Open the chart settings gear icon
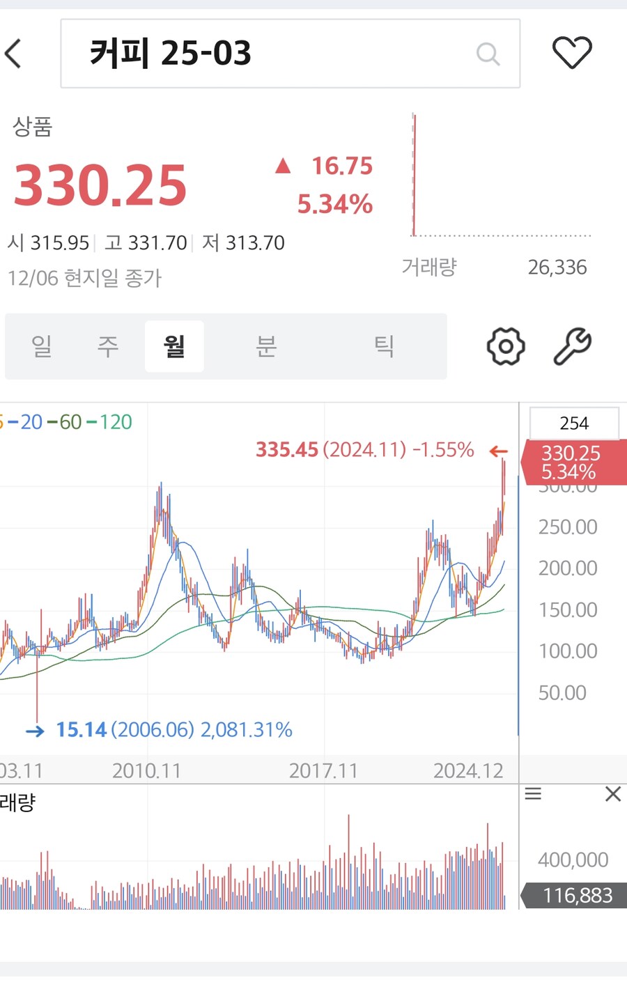Viewport: 627px width, 987px height. coord(504,346)
